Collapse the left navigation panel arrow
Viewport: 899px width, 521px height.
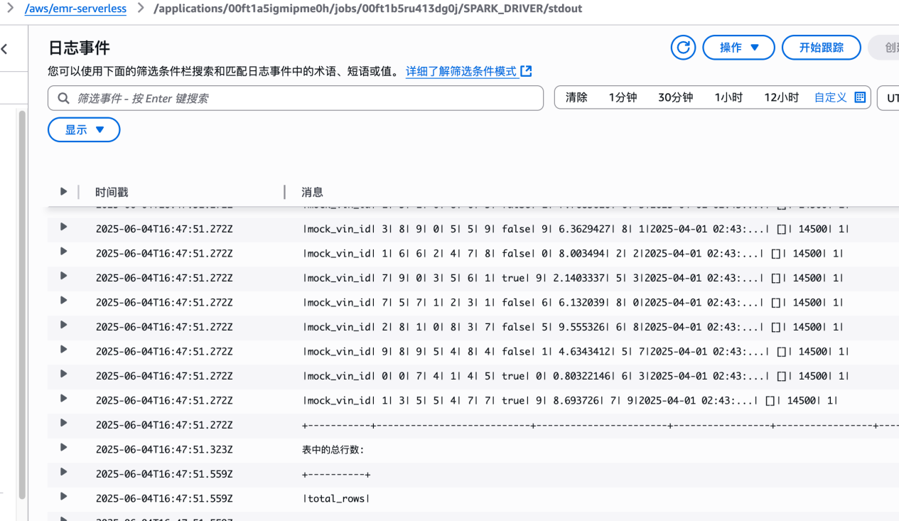(x=5, y=48)
